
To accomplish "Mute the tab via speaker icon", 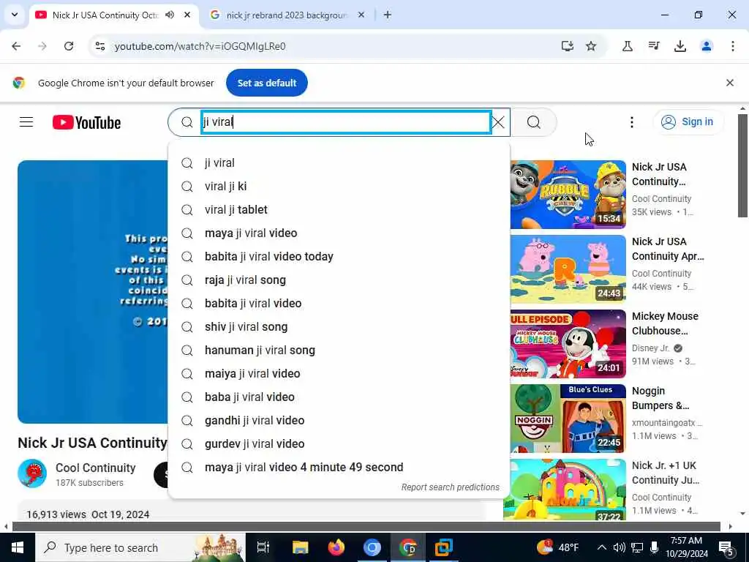I will [x=170, y=15].
